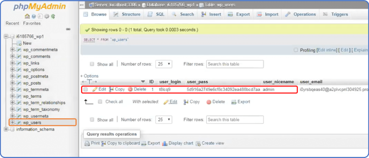Open the wp_term_taxonomy table
The width and height of the screenshot is (369, 158).
coord(41,109)
